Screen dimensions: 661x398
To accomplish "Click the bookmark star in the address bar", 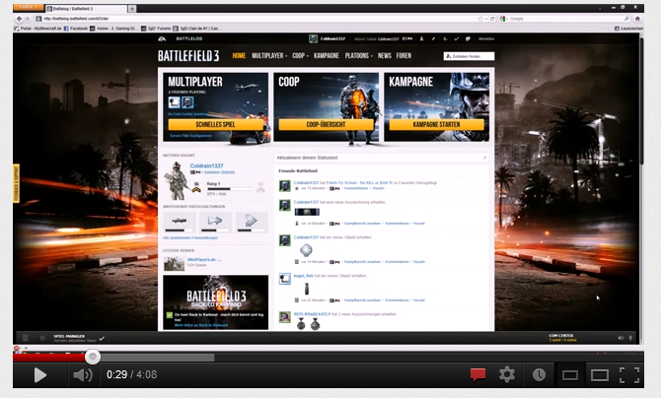I will (480, 19).
